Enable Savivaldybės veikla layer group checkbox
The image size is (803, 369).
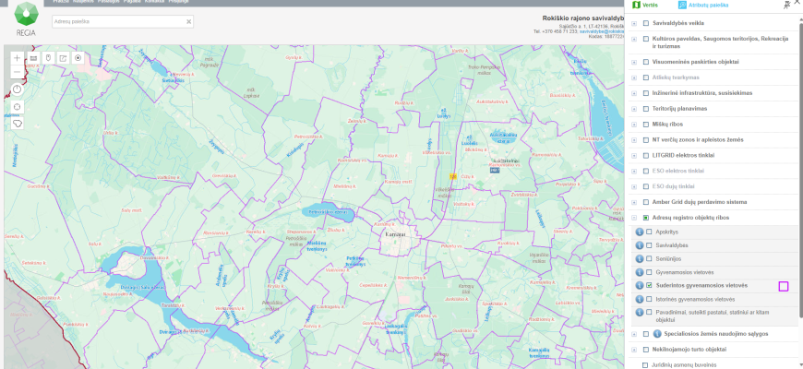pos(646,23)
